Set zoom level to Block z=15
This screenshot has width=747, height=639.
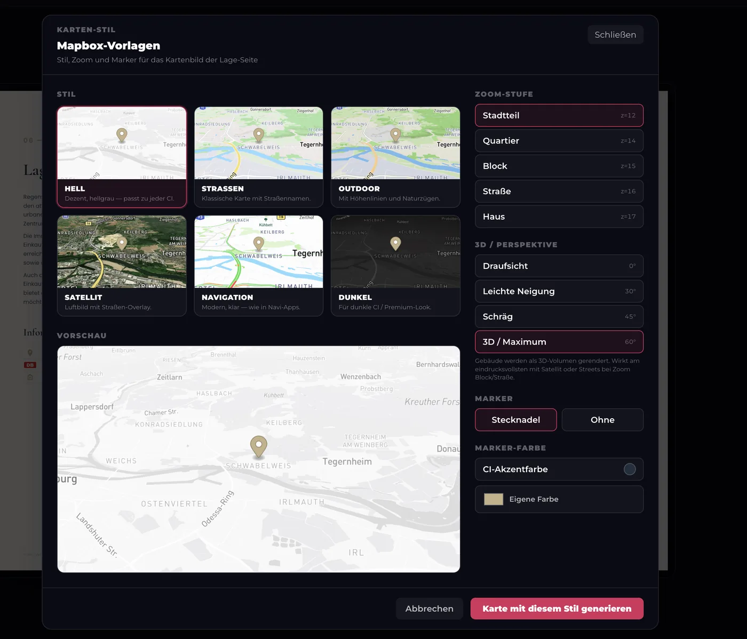[x=559, y=166]
